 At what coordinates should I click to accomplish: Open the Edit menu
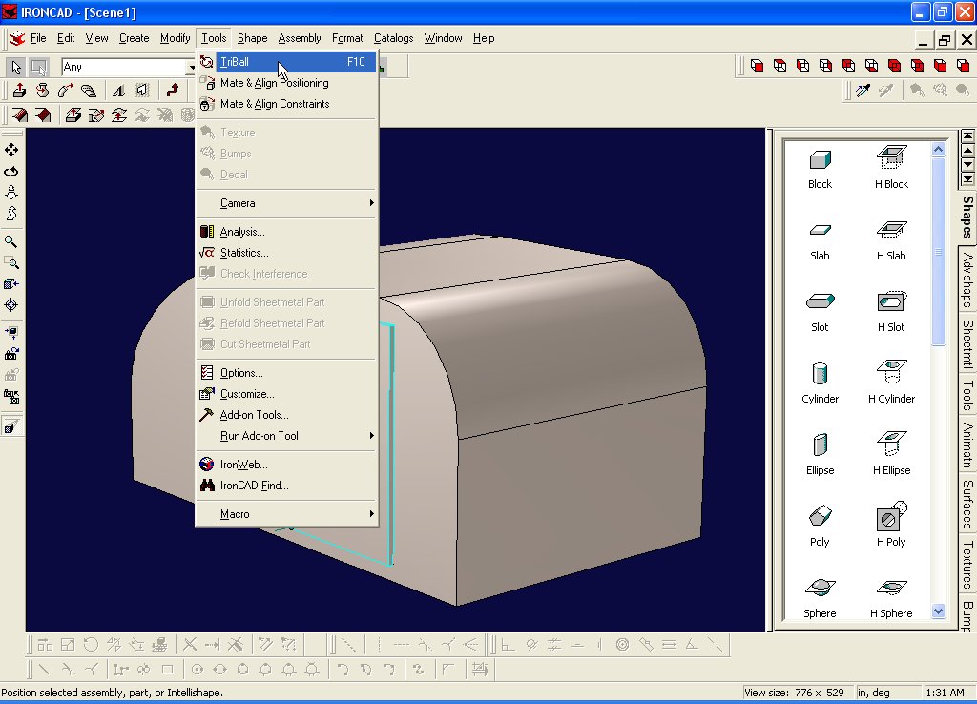[66, 38]
